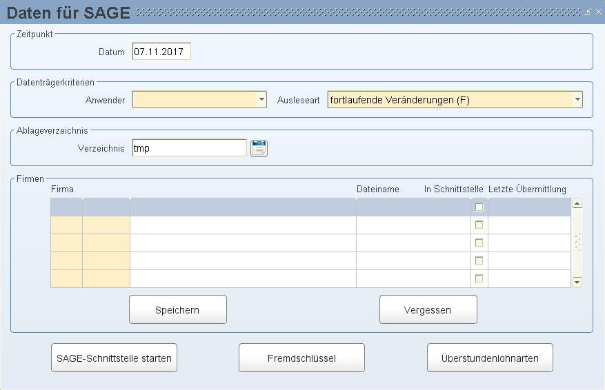605x390 pixels.
Task: Tick In Schnittstelle checkbox in the first row
Action: click(479, 207)
